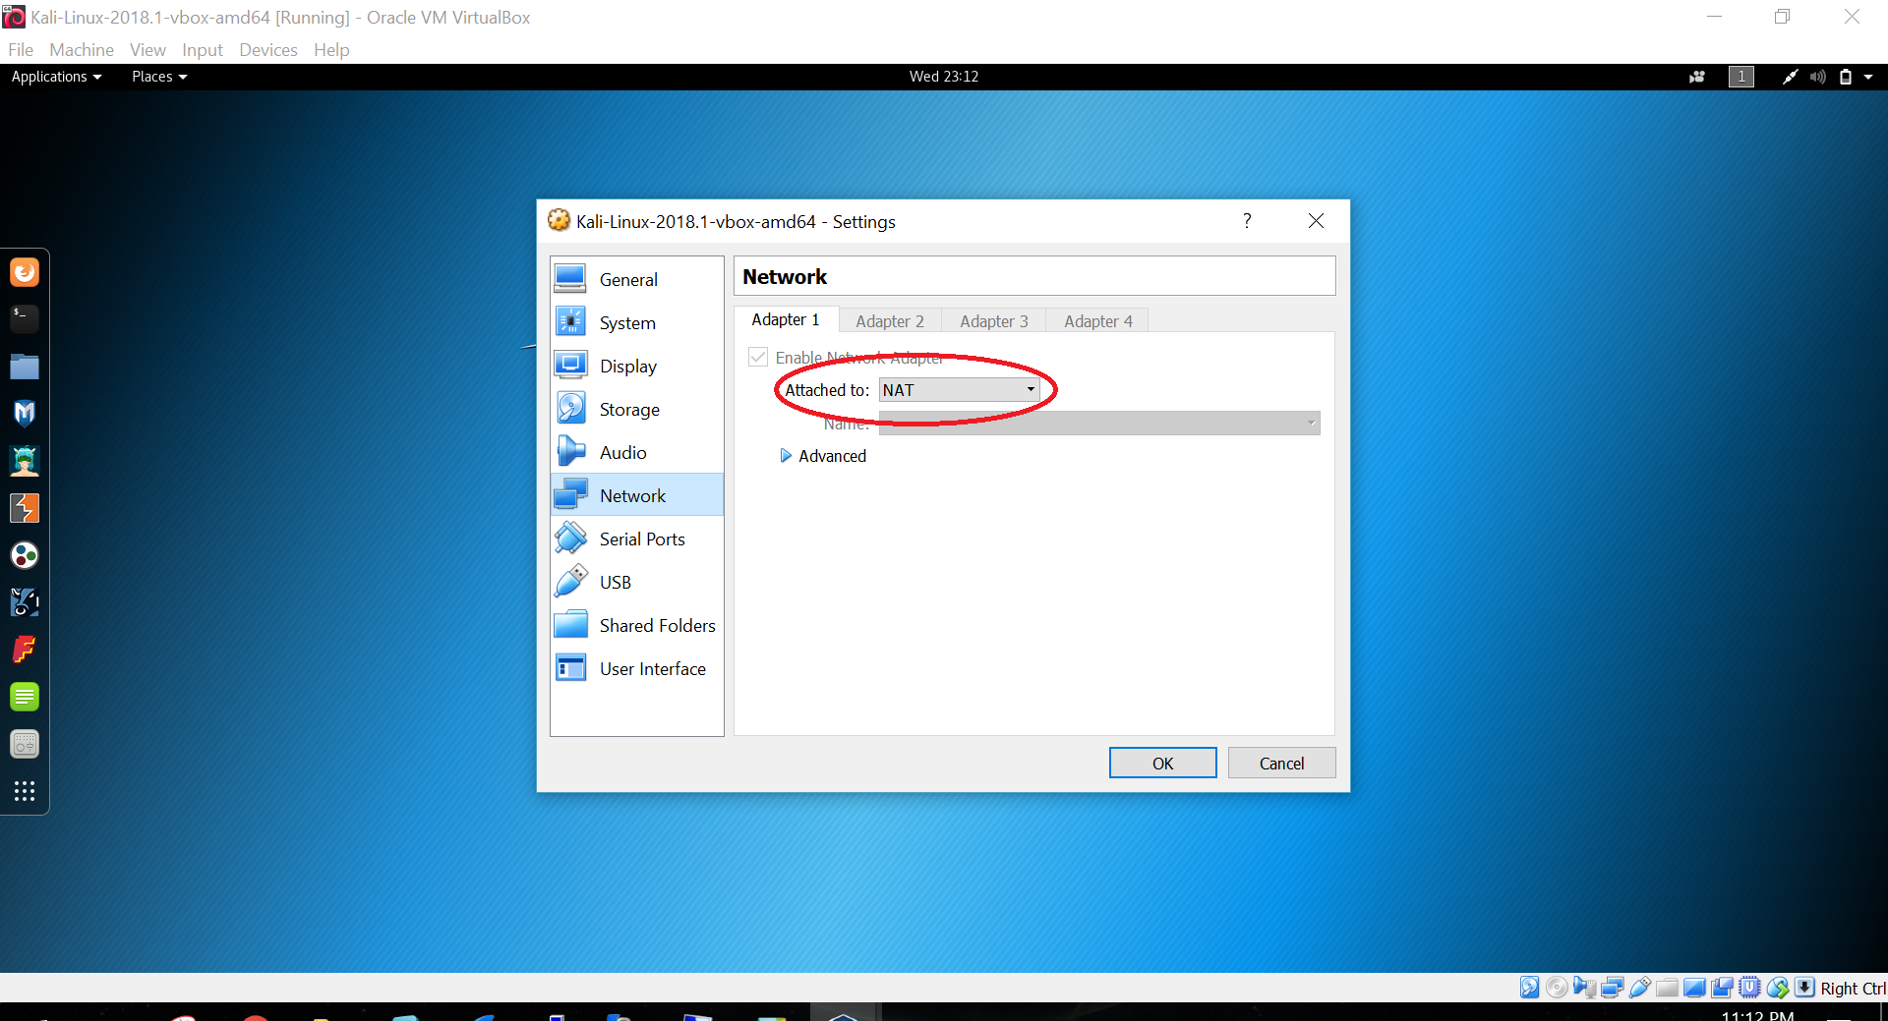Open the Places menu in top bar
The image size is (1888, 1021).
coord(158,77)
